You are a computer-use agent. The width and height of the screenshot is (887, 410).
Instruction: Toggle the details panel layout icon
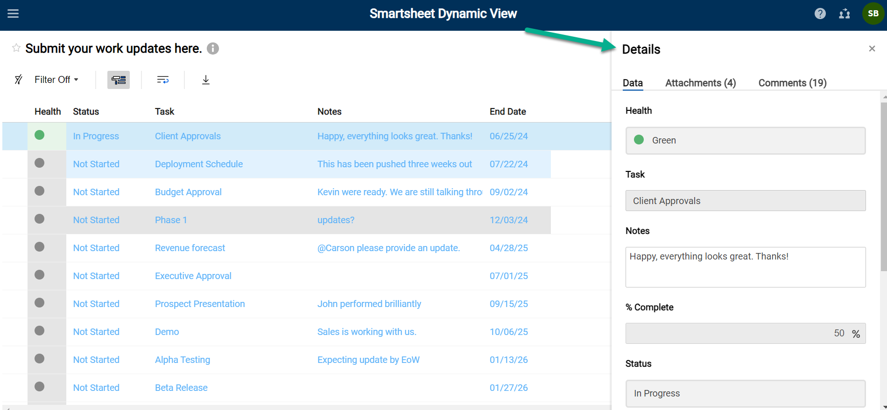(x=119, y=80)
